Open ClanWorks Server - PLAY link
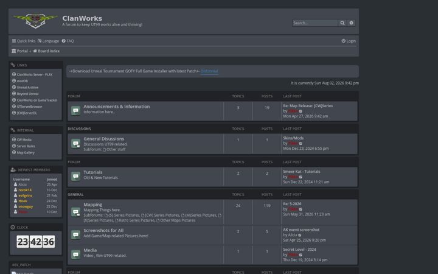The width and height of the screenshot is (438, 274). click(34, 75)
